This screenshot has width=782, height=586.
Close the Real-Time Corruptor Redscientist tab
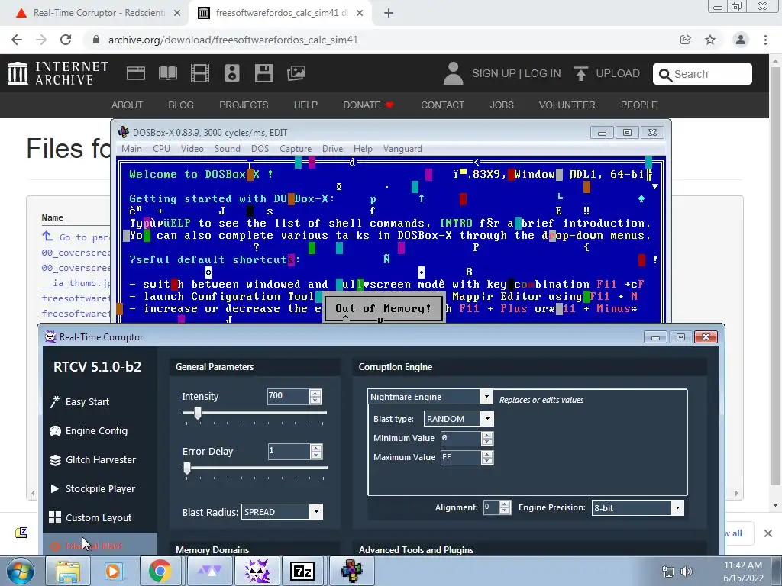pos(177,13)
